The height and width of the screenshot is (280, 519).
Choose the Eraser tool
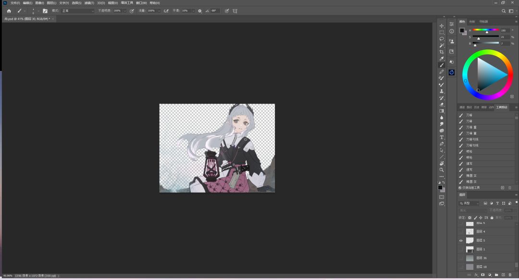(x=442, y=104)
